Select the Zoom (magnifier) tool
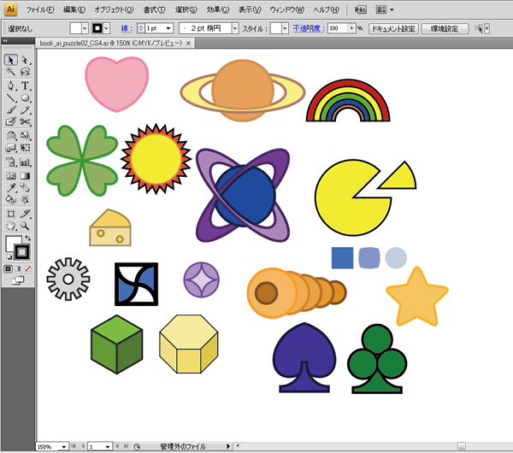Screen dimensions: 513x453 pos(25,226)
